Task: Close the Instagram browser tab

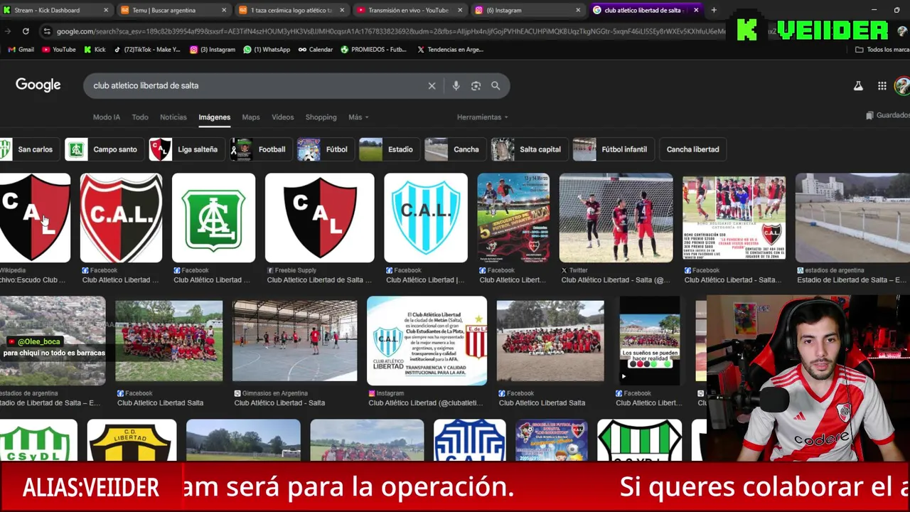Action: [577, 10]
